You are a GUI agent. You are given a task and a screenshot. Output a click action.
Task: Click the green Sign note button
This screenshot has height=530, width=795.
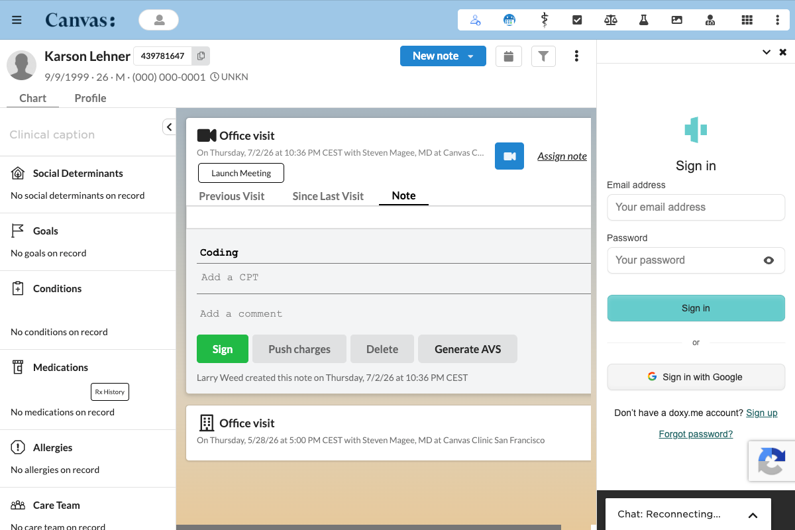(x=223, y=349)
